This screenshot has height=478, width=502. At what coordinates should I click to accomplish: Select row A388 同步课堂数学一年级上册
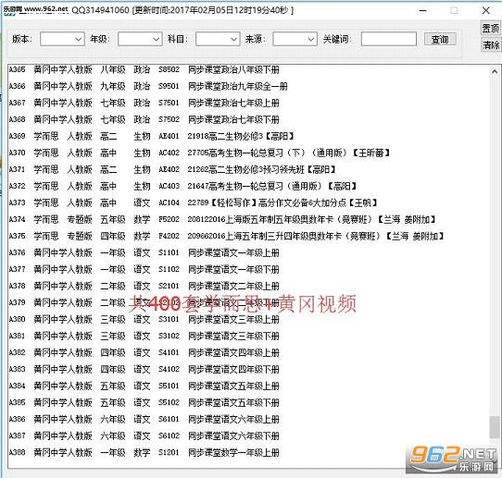pos(144,452)
